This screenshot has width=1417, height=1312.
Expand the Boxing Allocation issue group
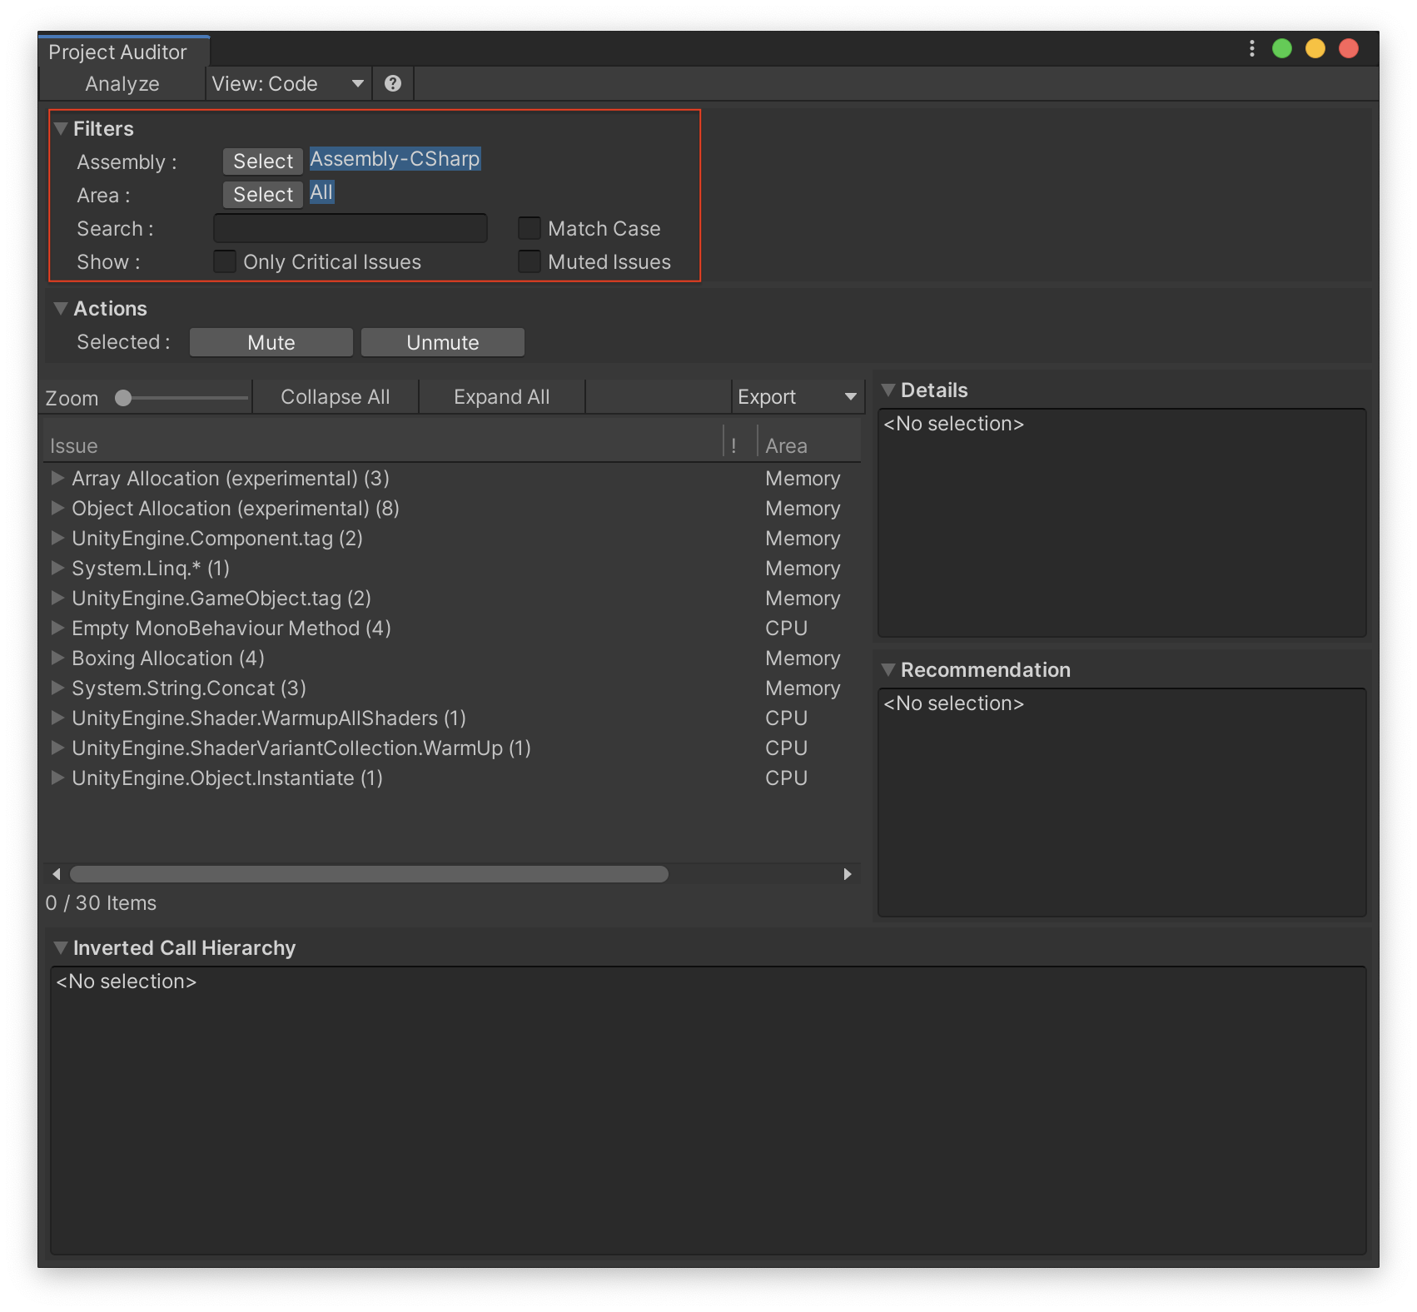tap(57, 658)
